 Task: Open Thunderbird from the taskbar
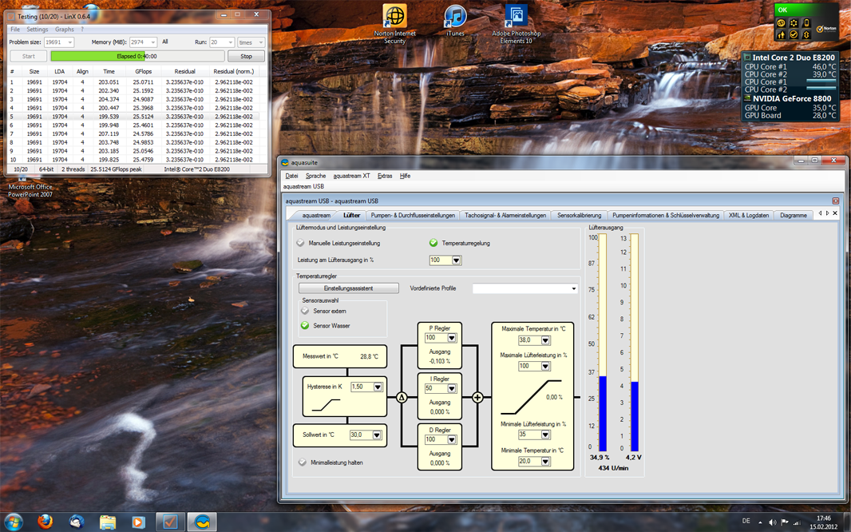click(x=77, y=522)
